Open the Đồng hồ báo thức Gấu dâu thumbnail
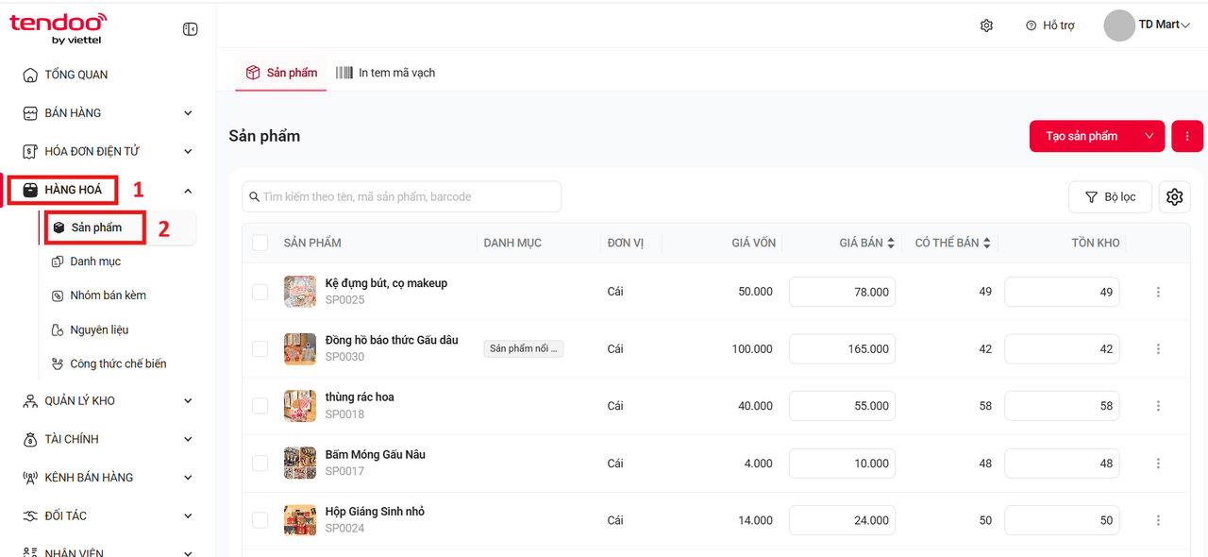The image size is (1208, 557). click(x=300, y=349)
